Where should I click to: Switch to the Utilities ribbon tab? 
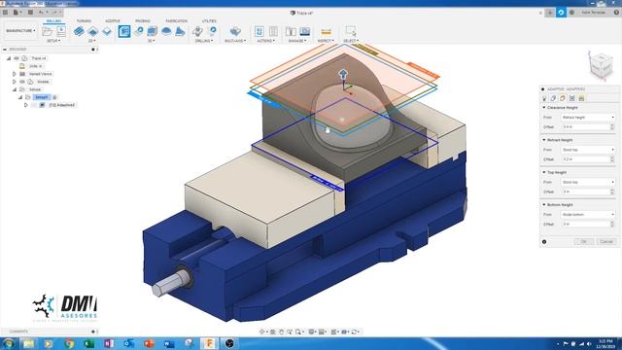(x=209, y=21)
